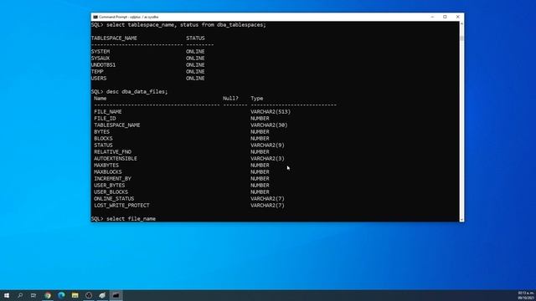
Task: Click the SYSTEM tablespace row
Action: pos(100,52)
